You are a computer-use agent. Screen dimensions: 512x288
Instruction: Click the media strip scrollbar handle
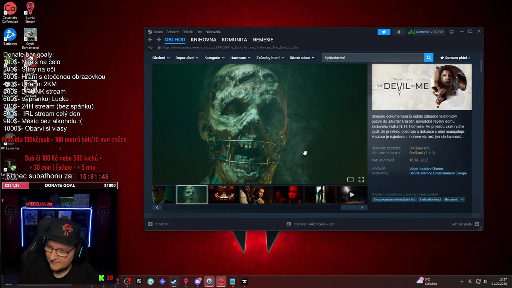349,207
